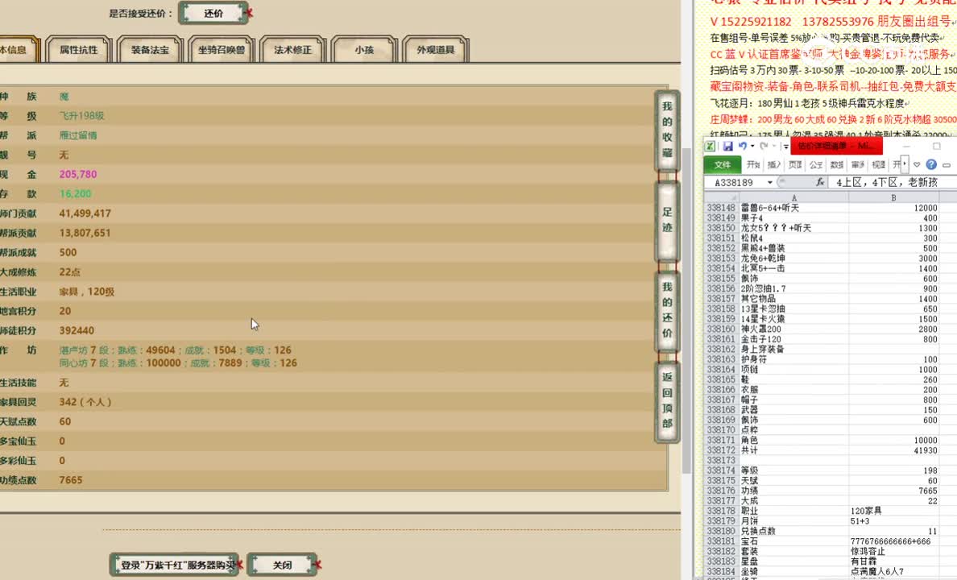Open Excel Help via the blue question mark icon
Screen dimensions: 957x580
pyautogui.click(x=931, y=164)
